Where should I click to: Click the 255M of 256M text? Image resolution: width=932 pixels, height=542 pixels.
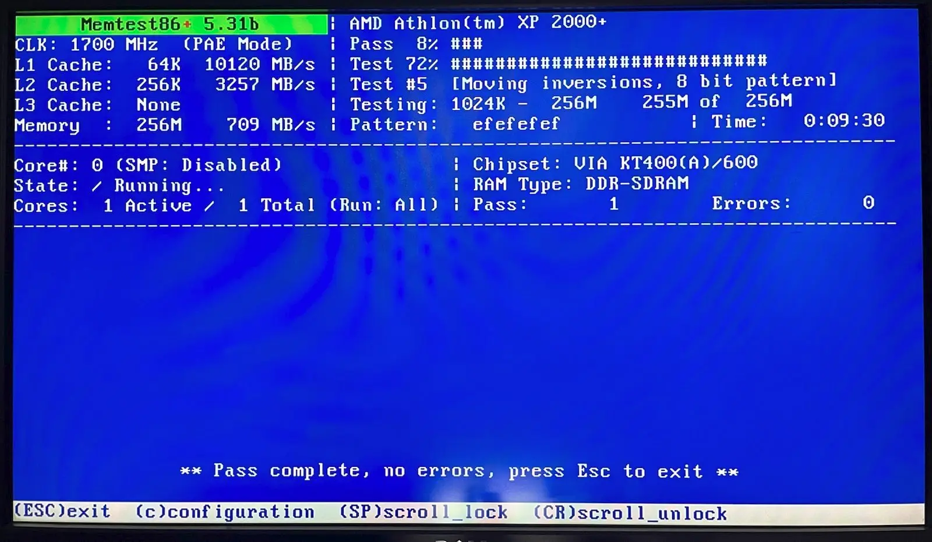coord(717,101)
